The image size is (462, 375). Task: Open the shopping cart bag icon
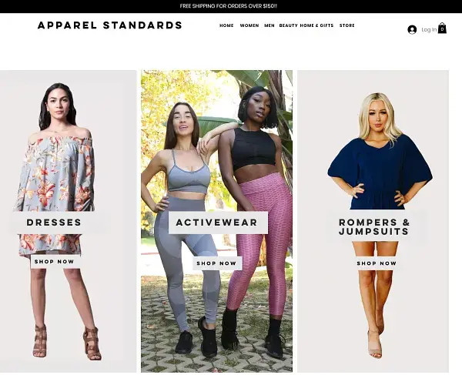[442, 28]
